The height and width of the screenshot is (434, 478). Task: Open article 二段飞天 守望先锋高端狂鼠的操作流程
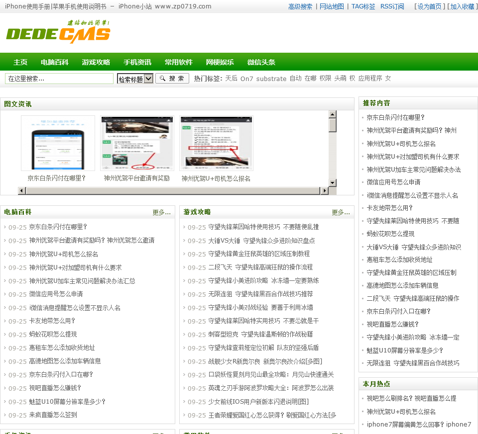pos(260,267)
